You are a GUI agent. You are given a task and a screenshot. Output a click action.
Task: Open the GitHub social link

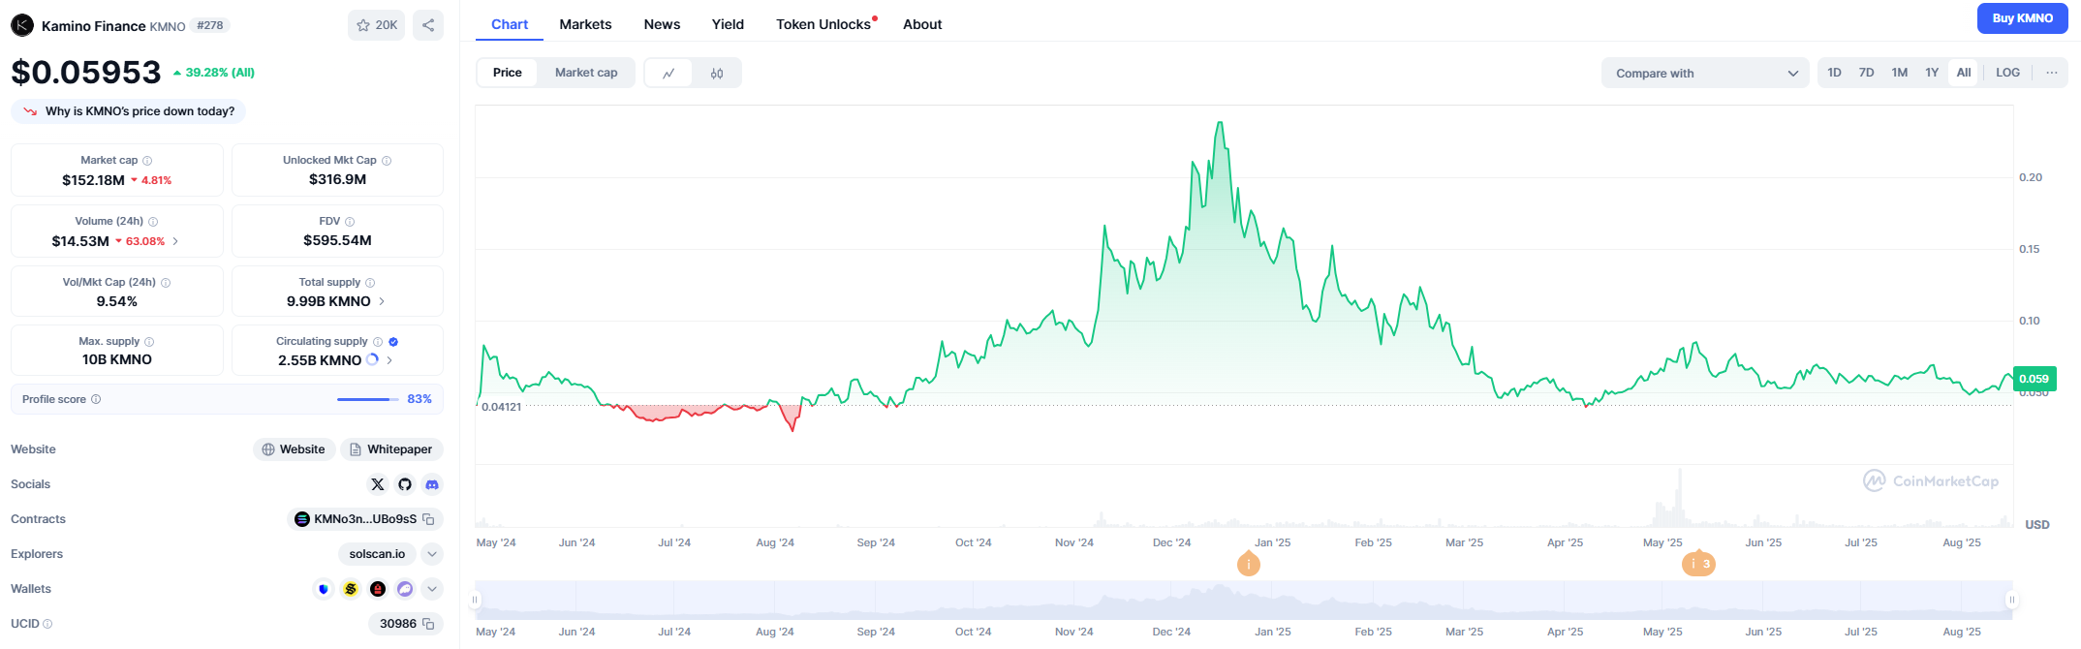click(405, 484)
